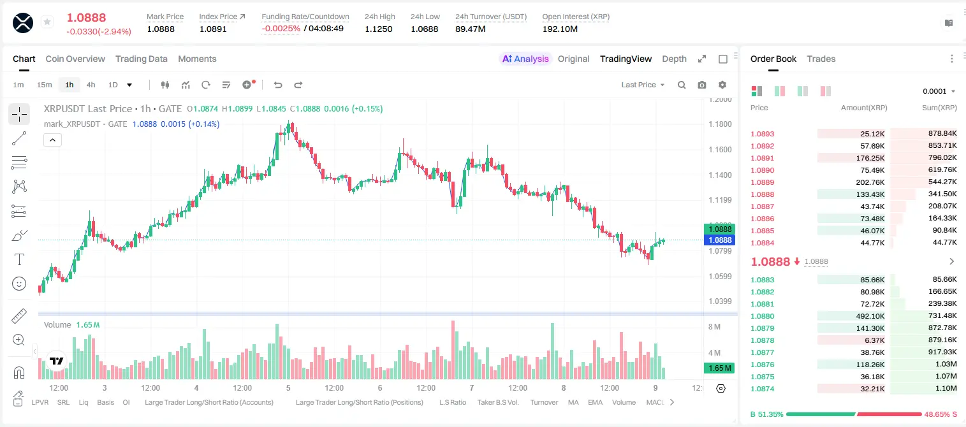Click the chart snapshot camera icon

point(702,85)
